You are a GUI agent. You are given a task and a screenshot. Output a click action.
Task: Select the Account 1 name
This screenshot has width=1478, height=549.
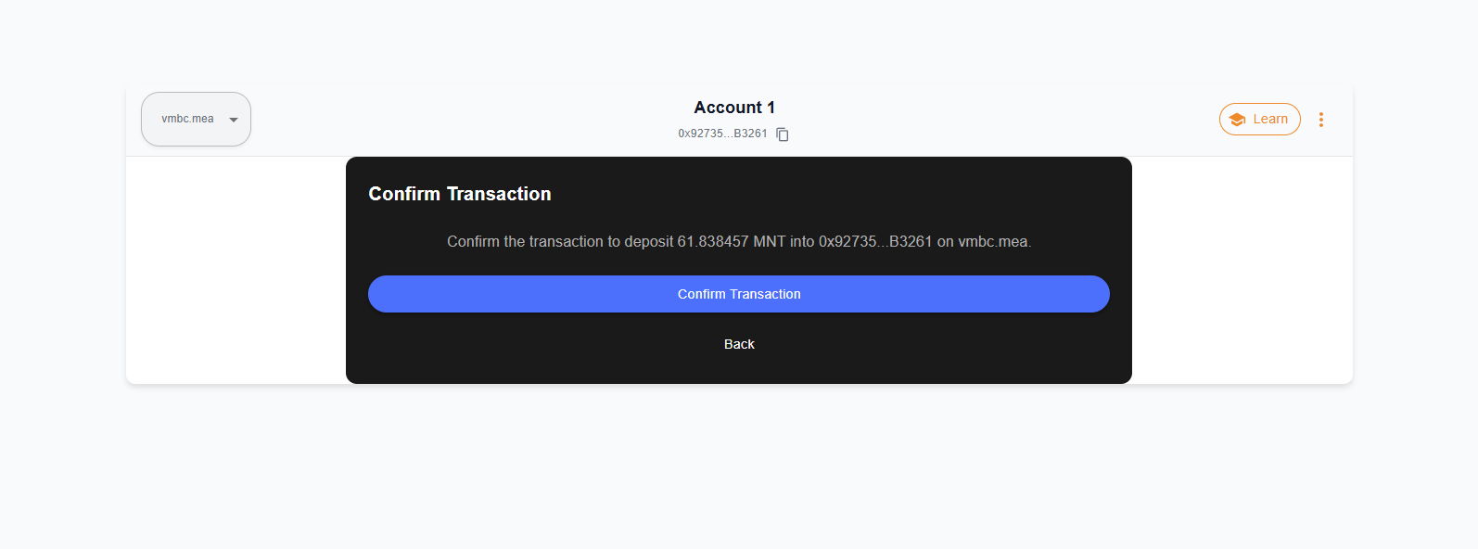click(734, 108)
